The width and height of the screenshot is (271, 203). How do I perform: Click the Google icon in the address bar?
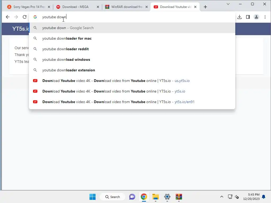tap(35, 17)
